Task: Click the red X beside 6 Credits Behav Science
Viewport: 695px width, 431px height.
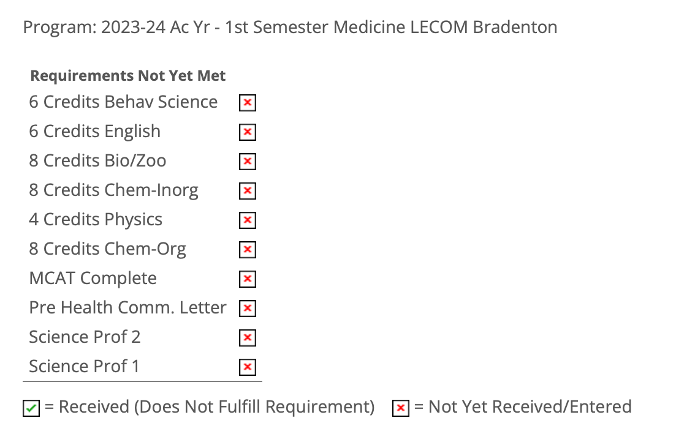Action: (x=247, y=103)
